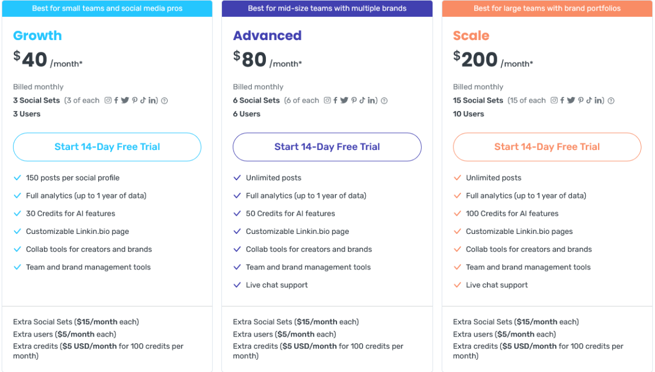Select the TikTok icon in the Scale plan
This screenshot has height=372, width=655.
[x=589, y=100]
